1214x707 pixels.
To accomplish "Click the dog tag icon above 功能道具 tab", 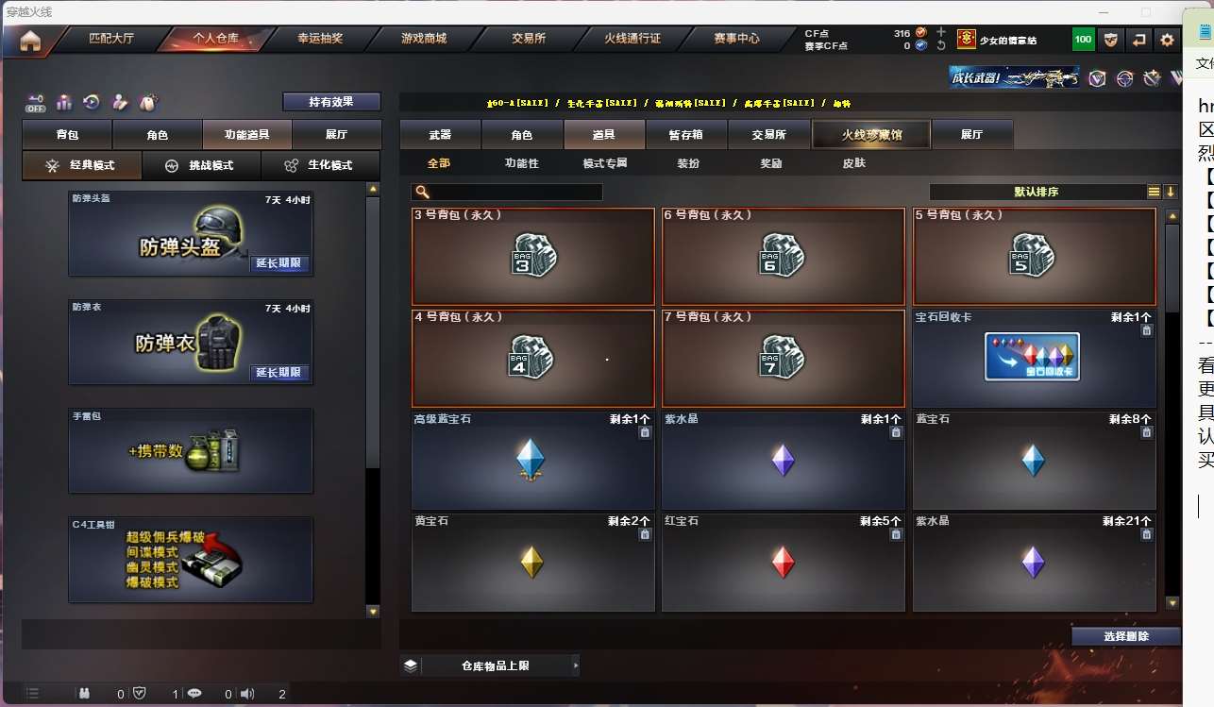I will click(147, 102).
